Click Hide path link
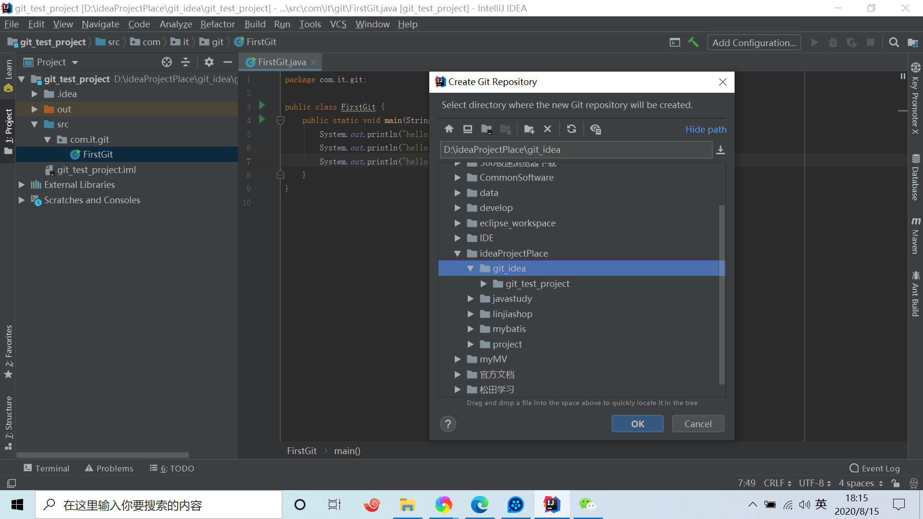 coord(706,129)
